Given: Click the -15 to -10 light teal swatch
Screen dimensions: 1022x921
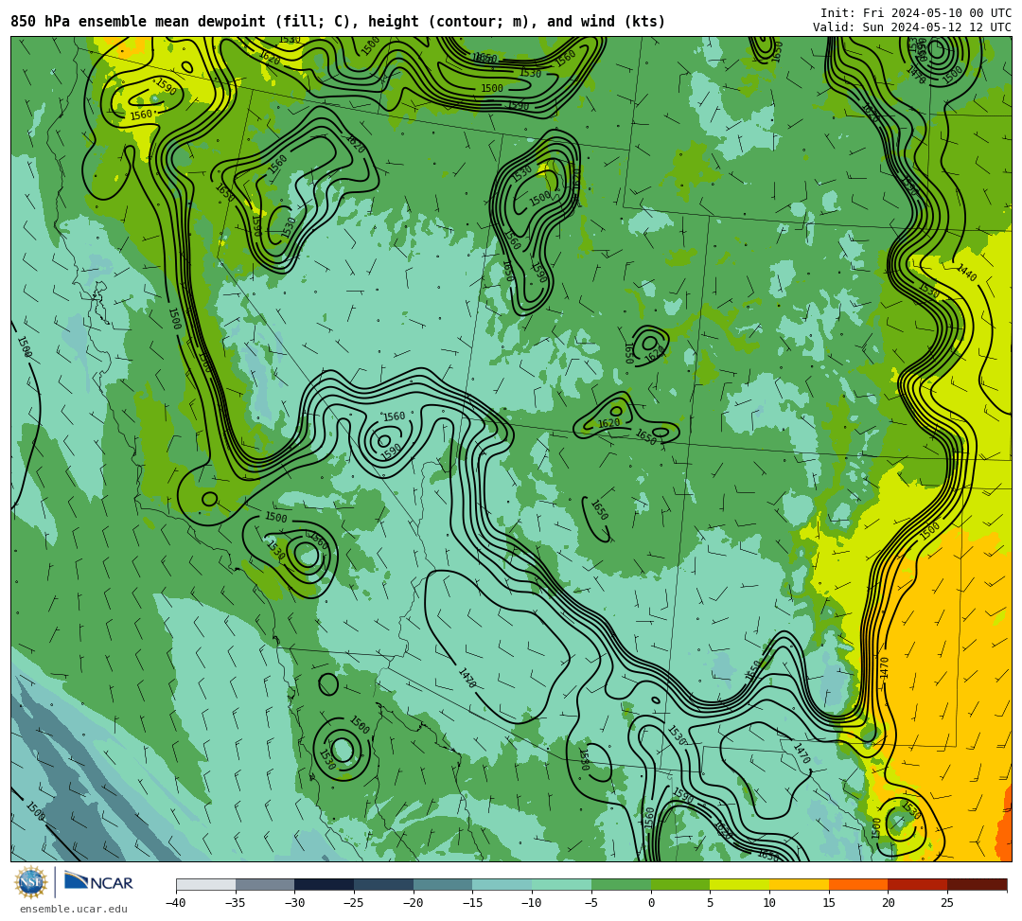Looking at the screenshot, I should point(502,884).
